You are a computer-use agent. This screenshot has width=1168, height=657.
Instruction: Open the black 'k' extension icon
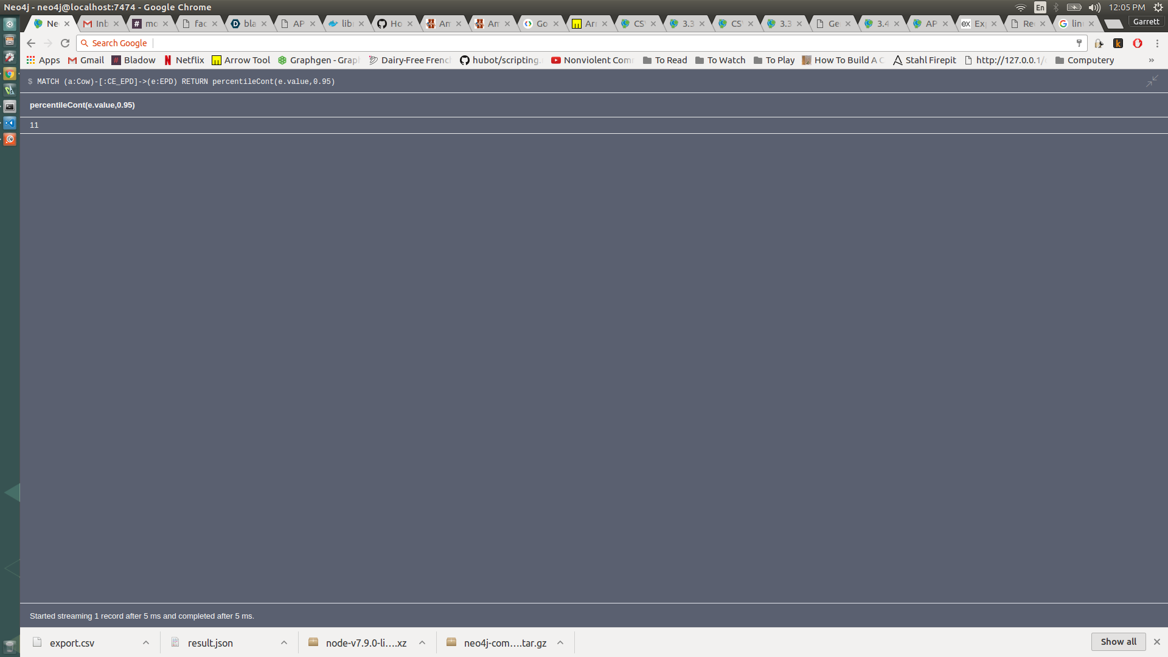[1118, 43]
